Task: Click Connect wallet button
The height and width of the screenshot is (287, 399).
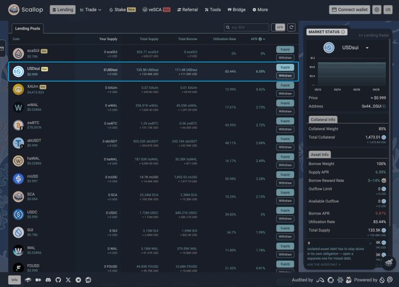Action: point(350,9)
